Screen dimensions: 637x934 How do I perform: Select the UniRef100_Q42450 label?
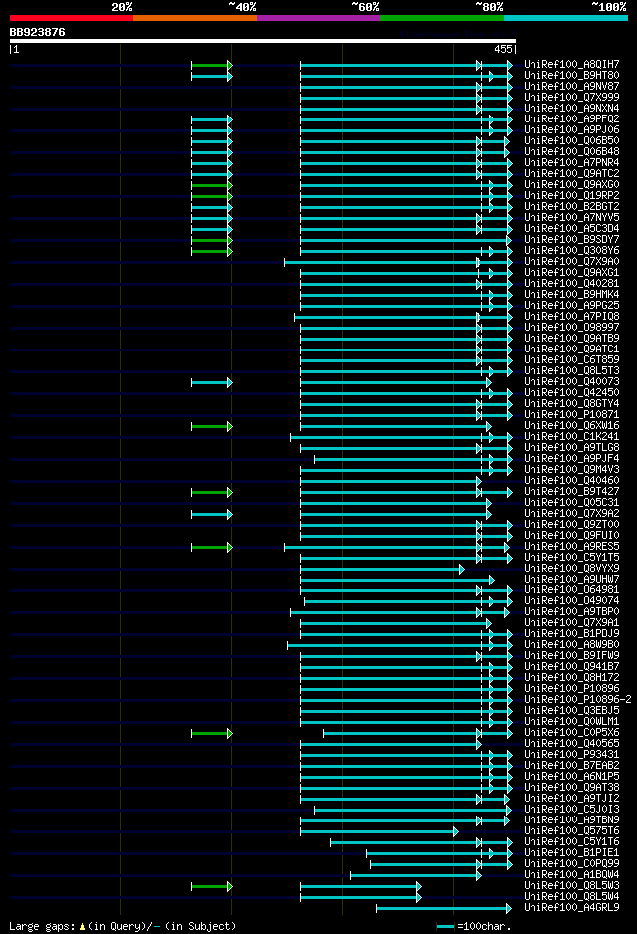pyautogui.click(x=571, y=393)
